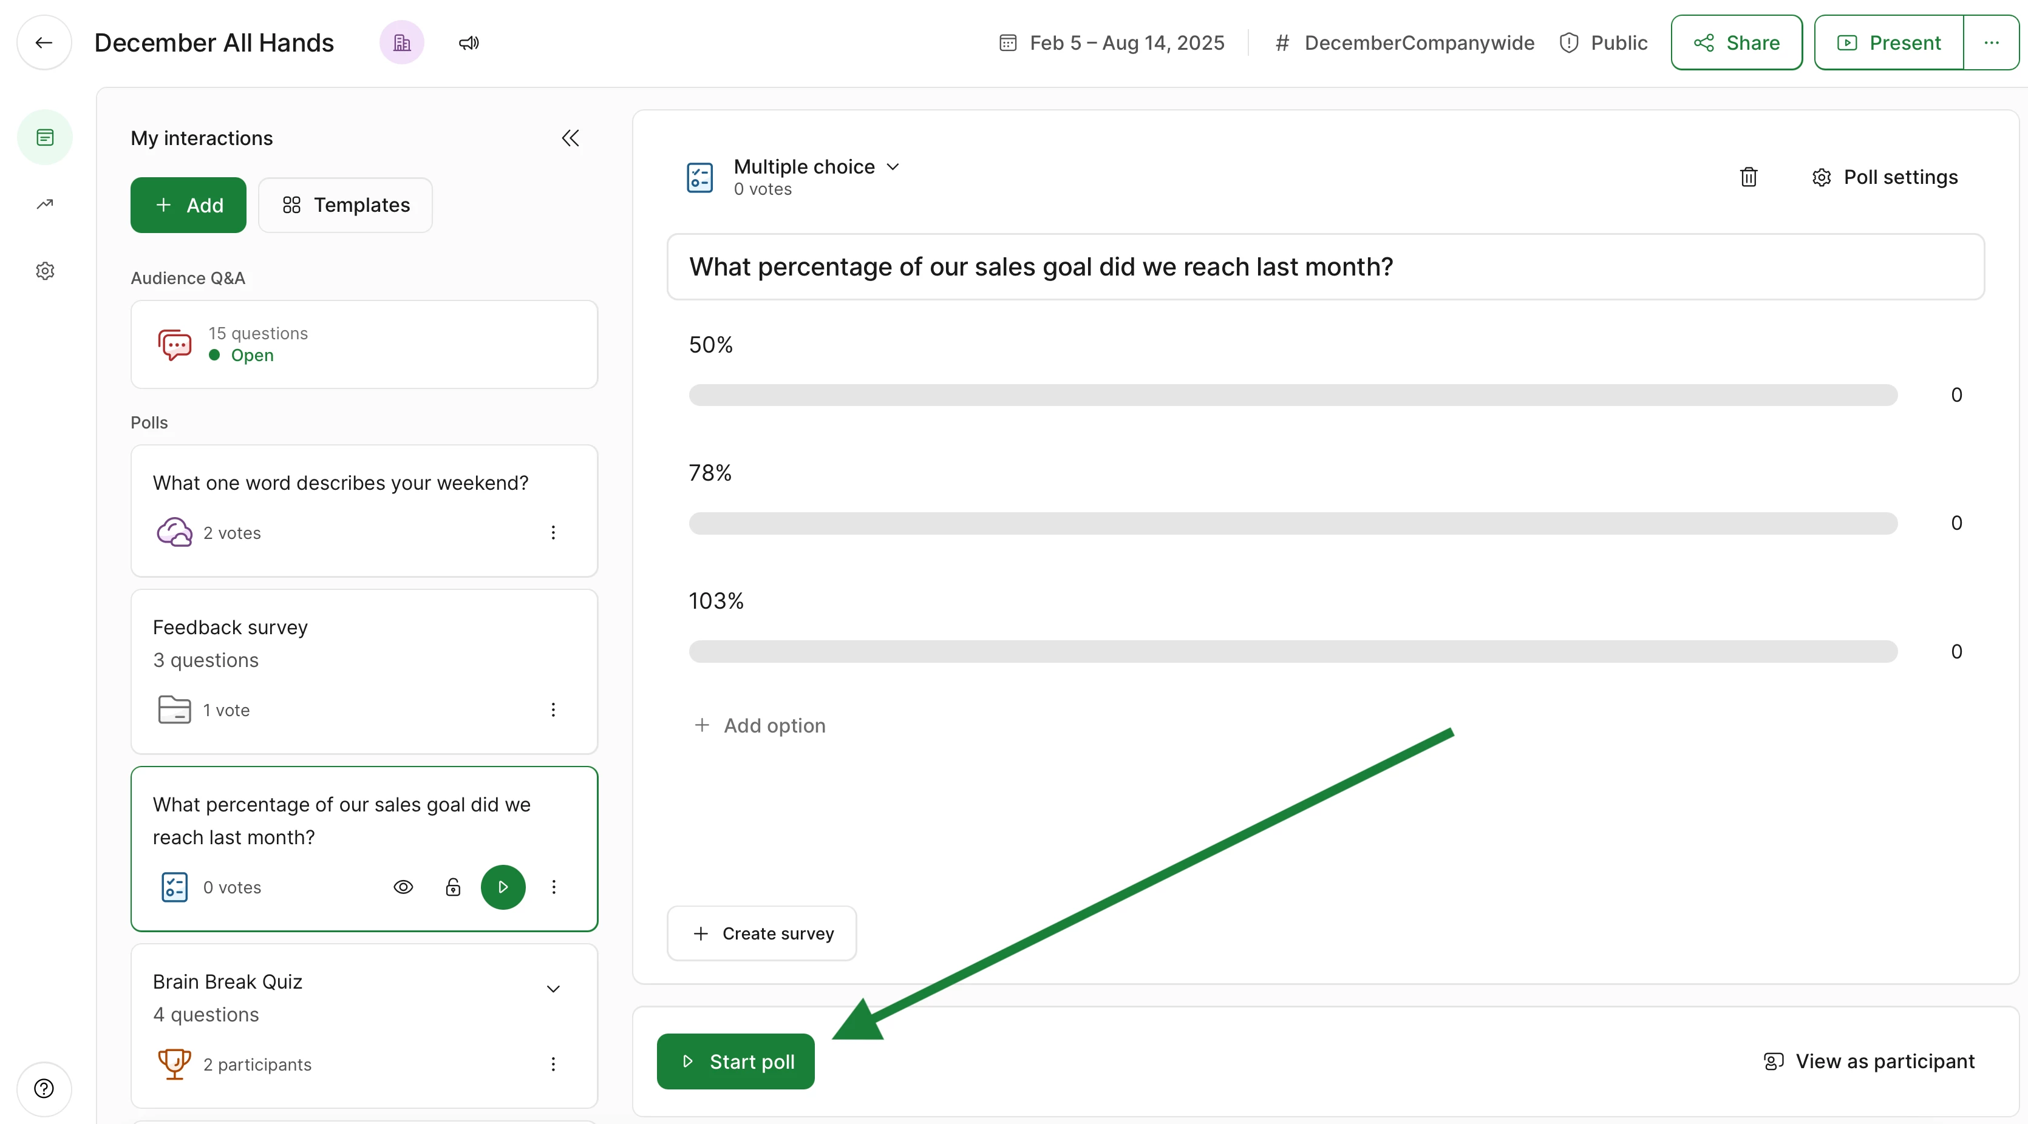Click the megaphone announcement icon

click(x=469, y=42)
